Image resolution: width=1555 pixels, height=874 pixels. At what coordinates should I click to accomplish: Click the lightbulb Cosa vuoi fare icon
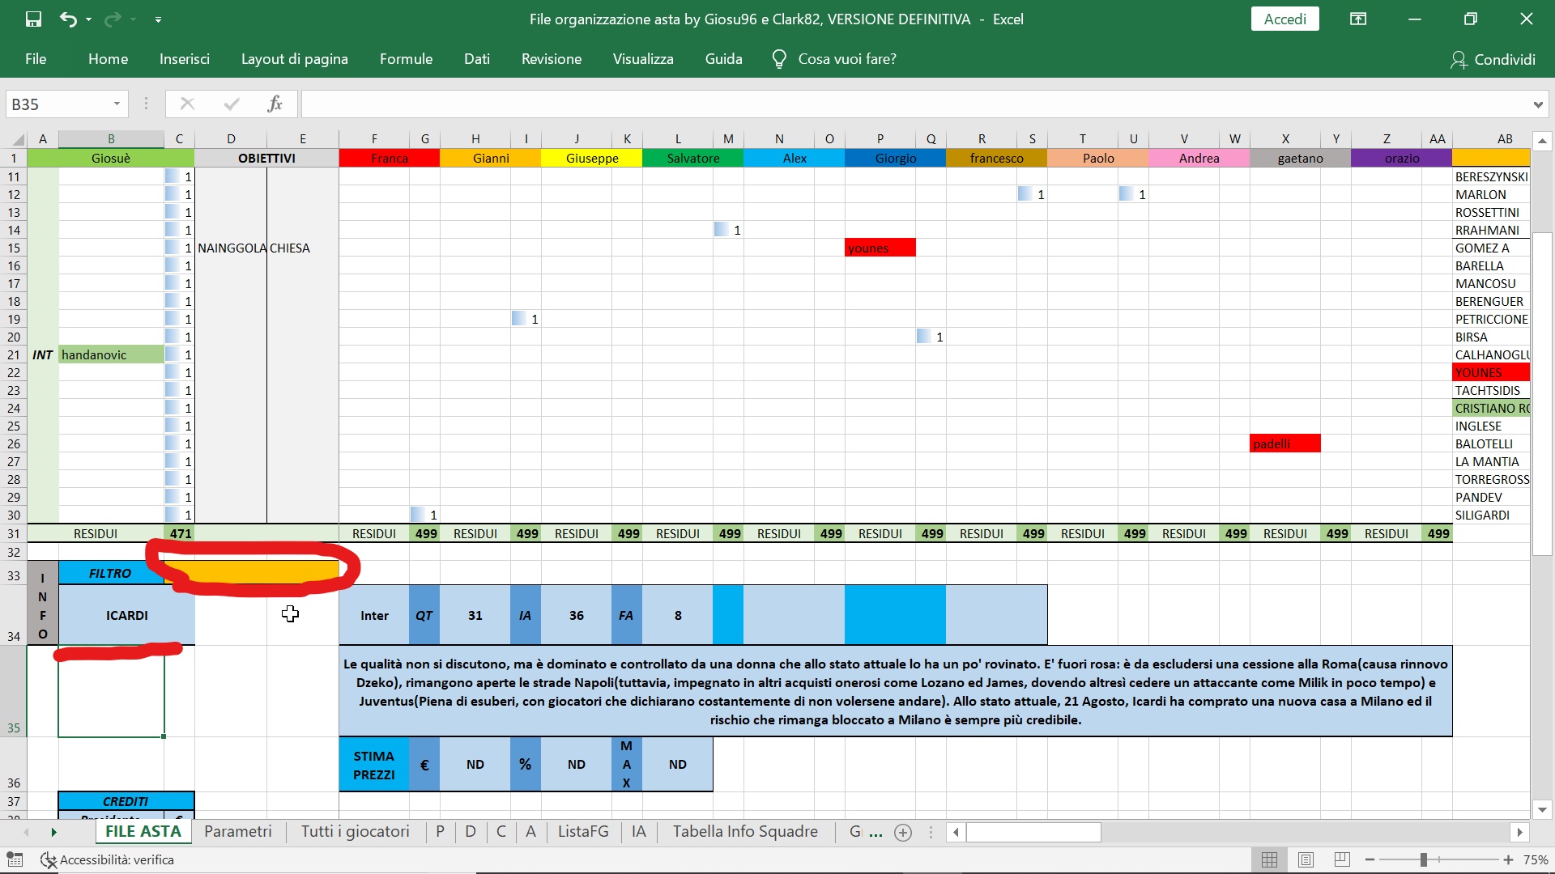(x=779, y=59)
